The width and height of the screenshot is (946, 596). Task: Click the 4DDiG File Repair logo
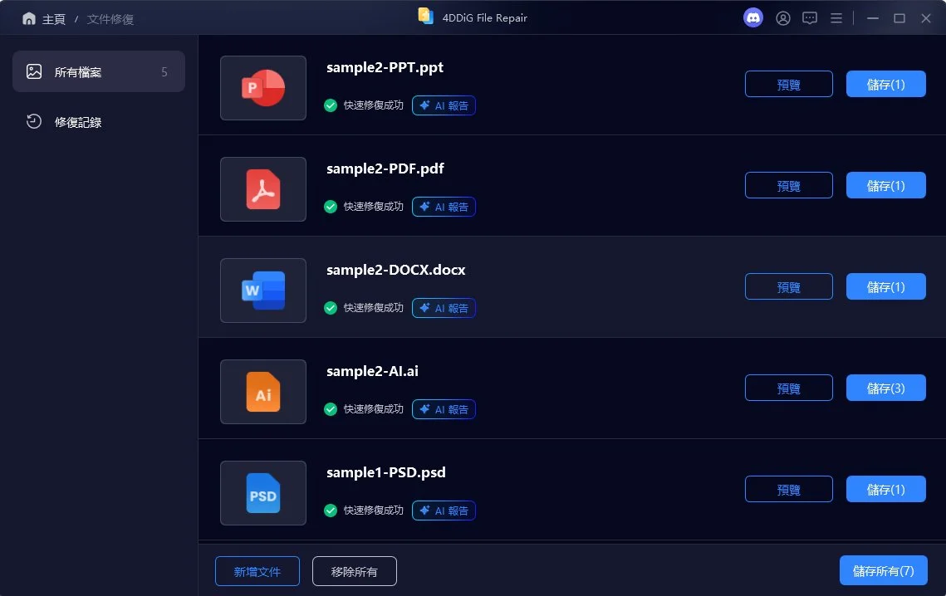point(426,17)
